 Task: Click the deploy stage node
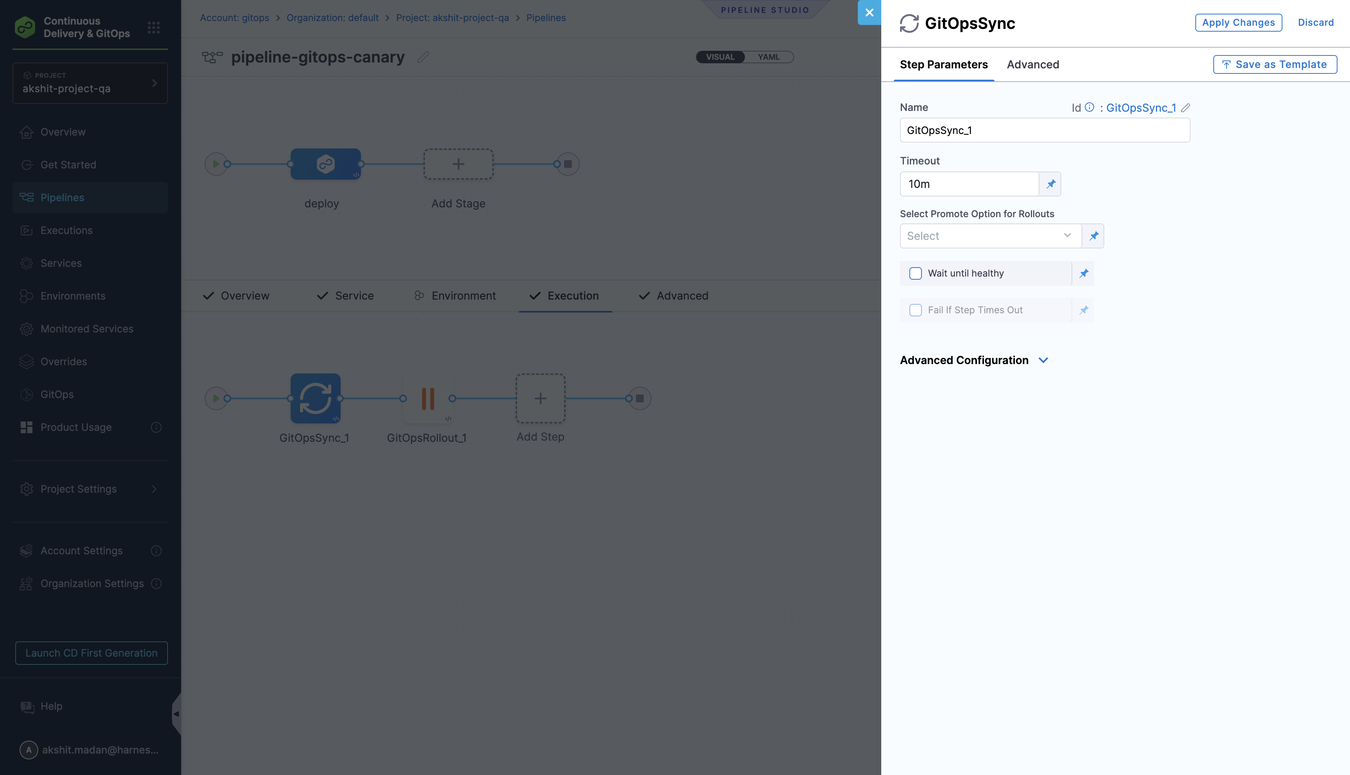pos(325,163)
